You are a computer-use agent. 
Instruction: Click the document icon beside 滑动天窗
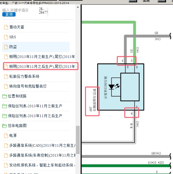[6, 27]
